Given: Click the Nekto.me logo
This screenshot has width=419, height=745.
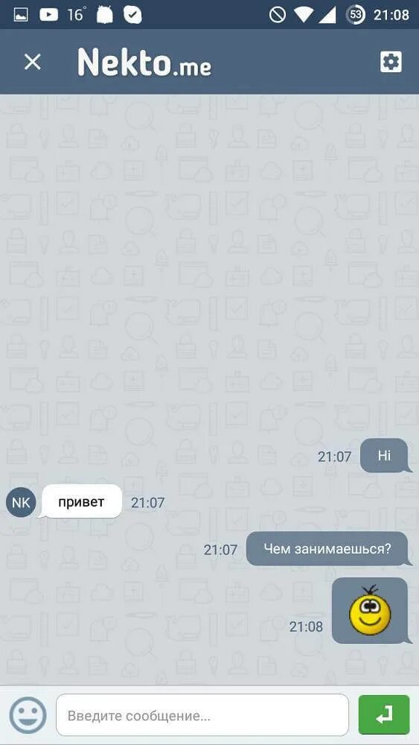Looking at the screenshot, I should coord(144,63).
